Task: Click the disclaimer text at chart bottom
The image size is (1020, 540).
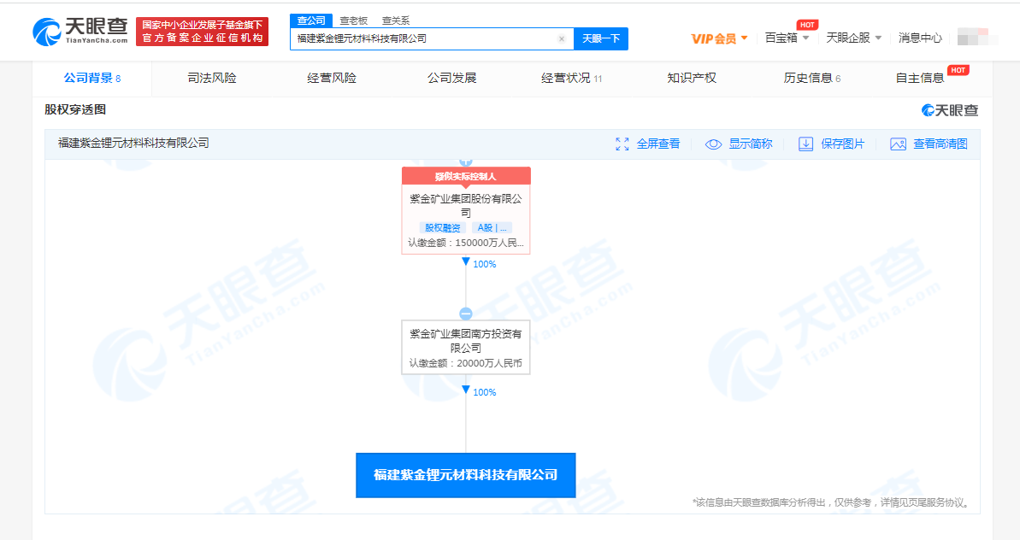Action: coord(832,503)
